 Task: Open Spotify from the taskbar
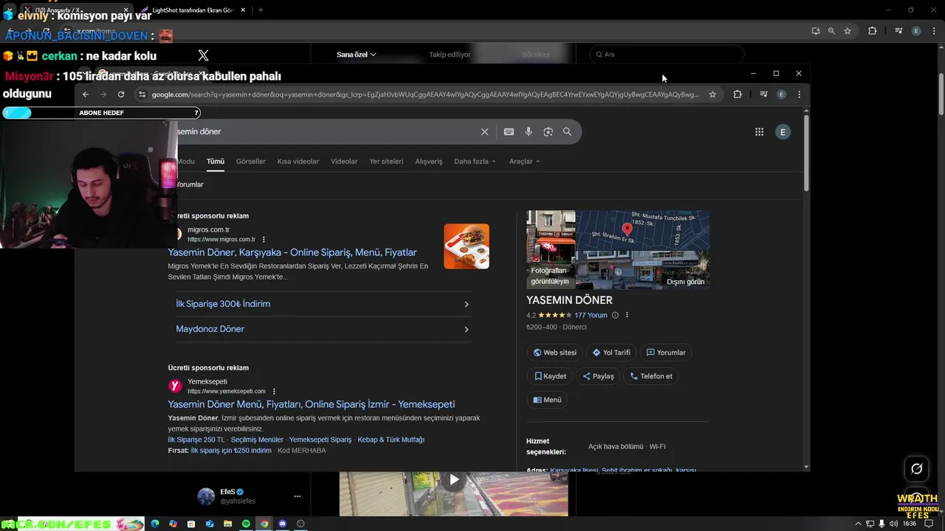pos(246,524)
